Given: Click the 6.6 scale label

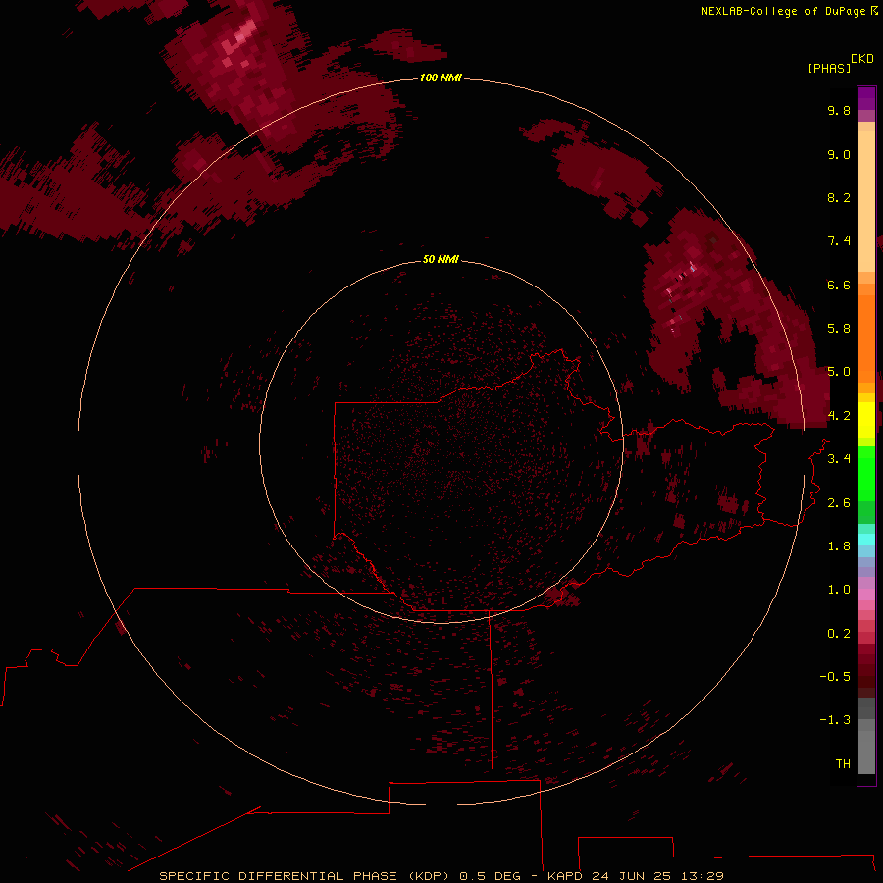Looking at the screenshot, I should [839, 285].
